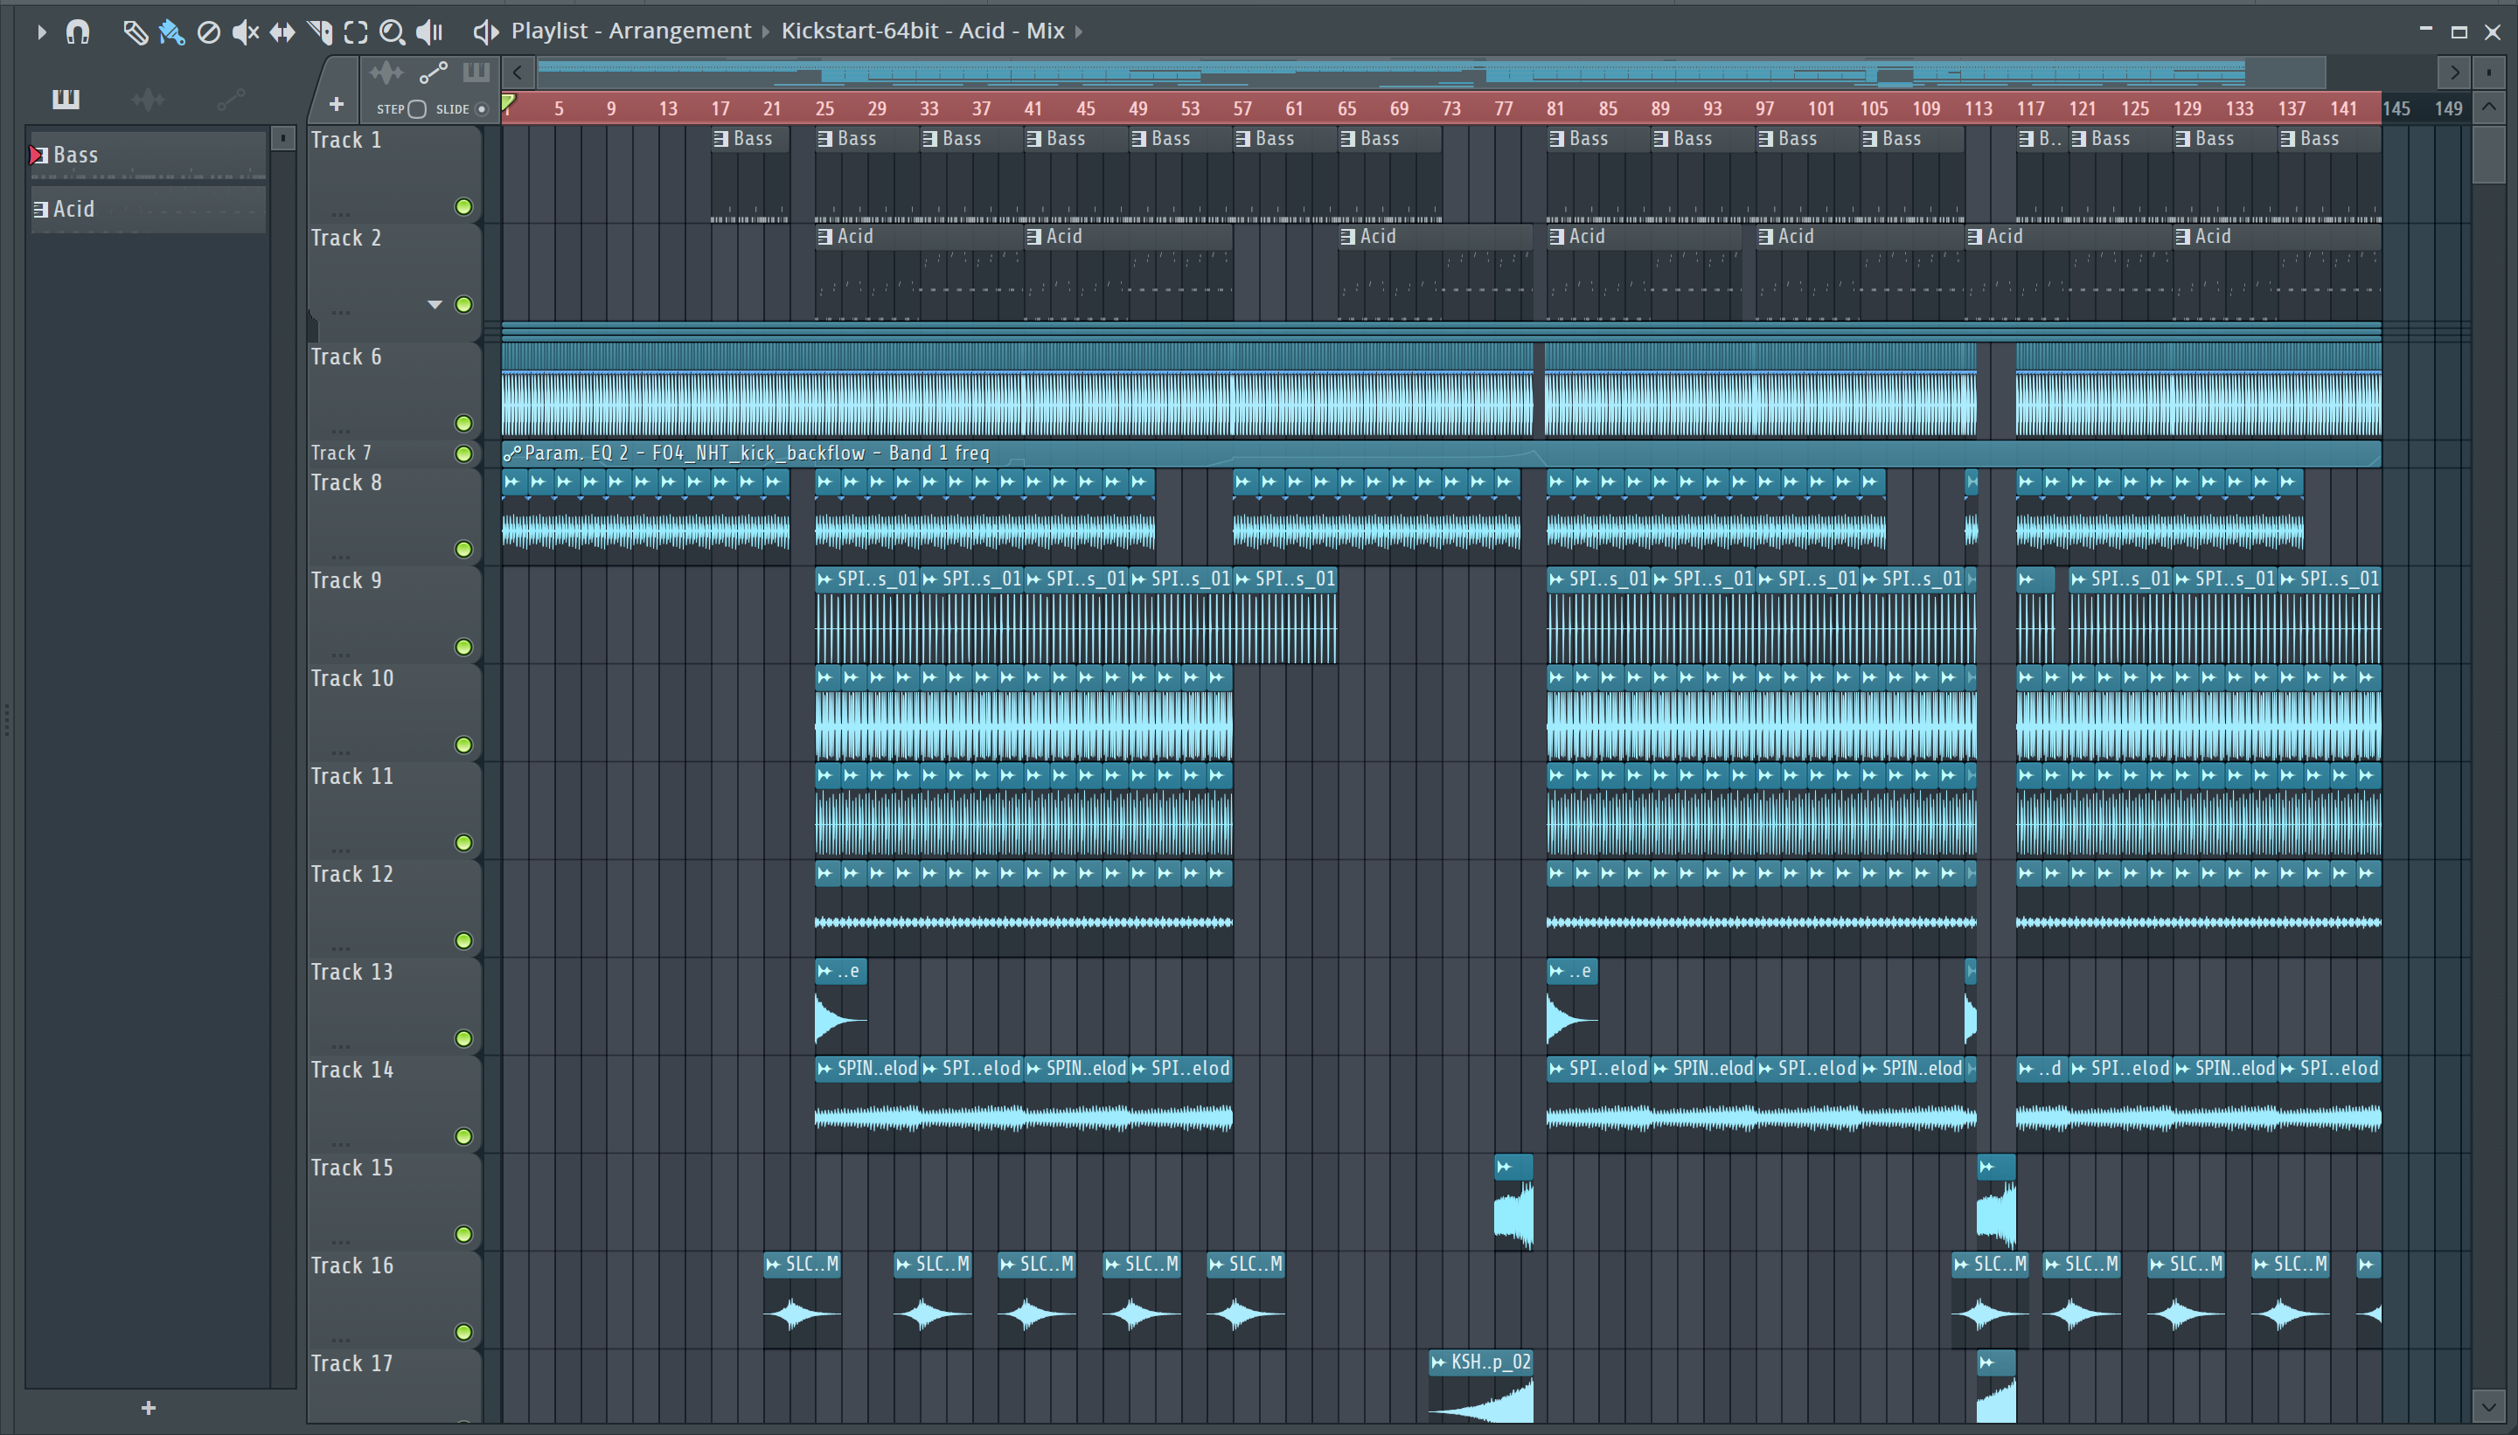Viewport: 2518px width, 1435px height.
Task: Open Track 15 options dots
Action: click(341, 1241)
